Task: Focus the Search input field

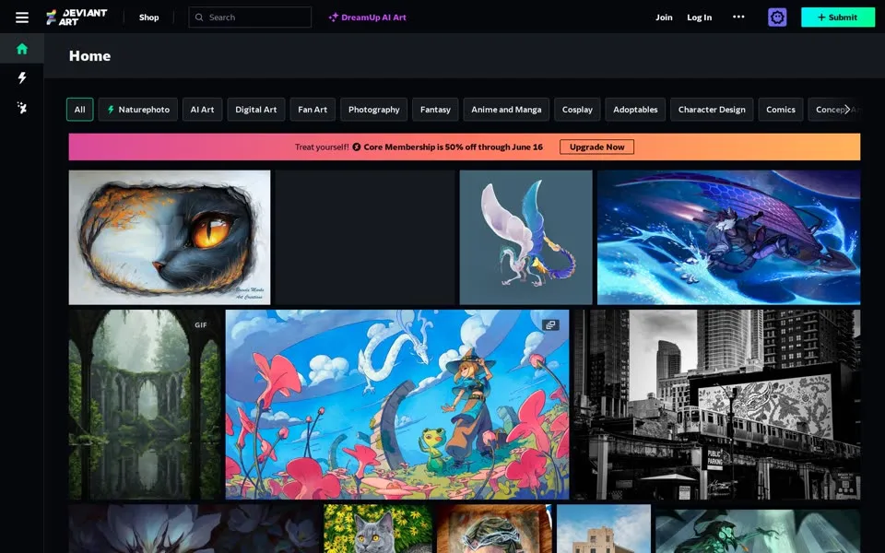Action: coord(250,18)
